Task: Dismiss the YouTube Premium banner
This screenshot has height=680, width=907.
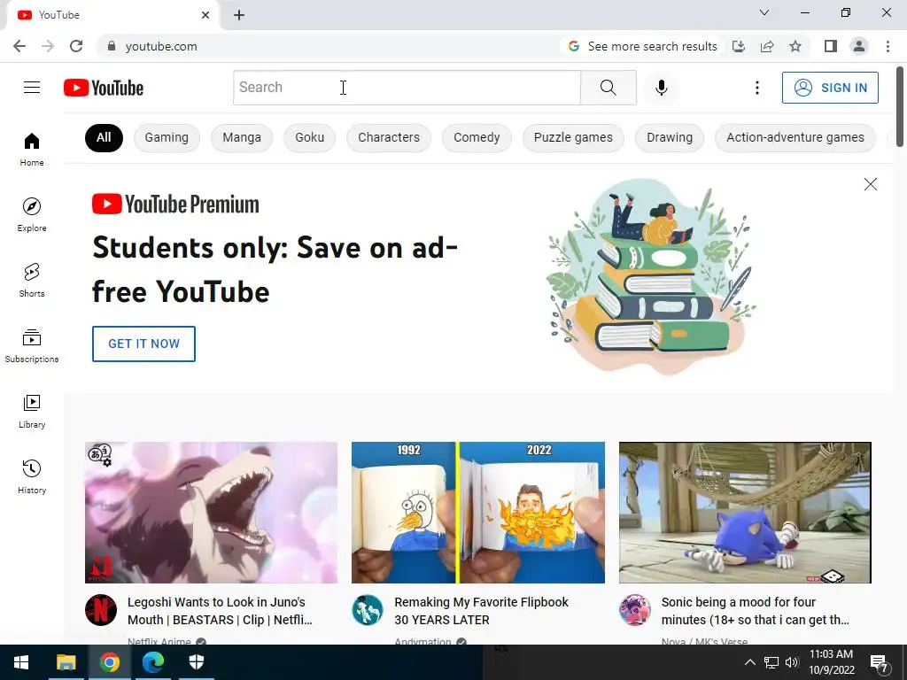Action: click(x=871, y=184)
